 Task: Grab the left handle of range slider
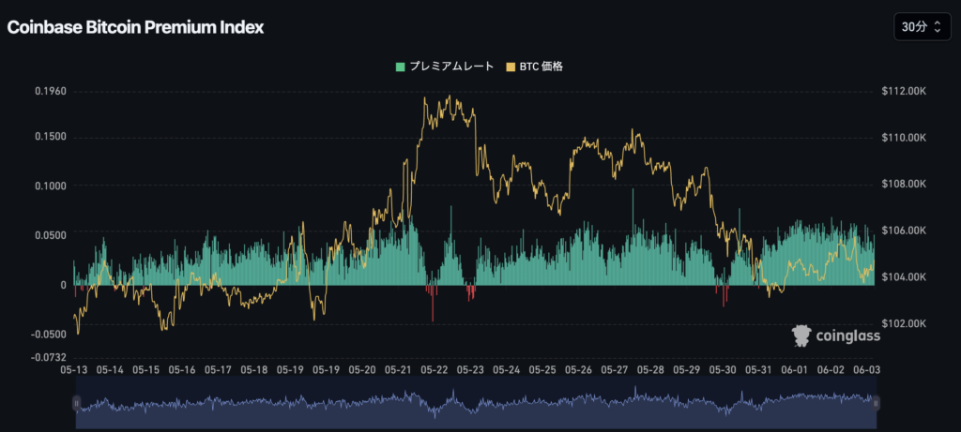coord(77,403)
